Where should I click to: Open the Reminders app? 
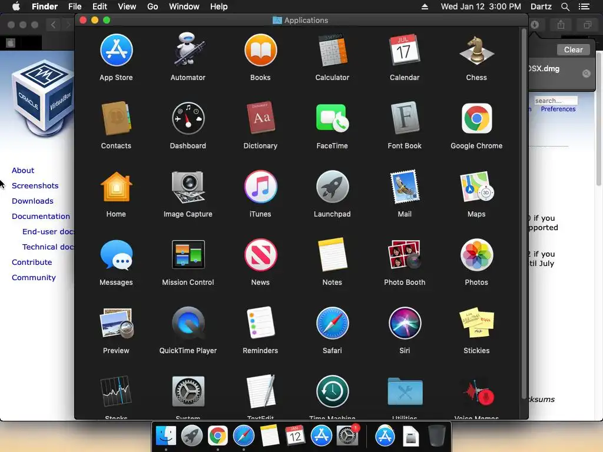pos(260,323)
